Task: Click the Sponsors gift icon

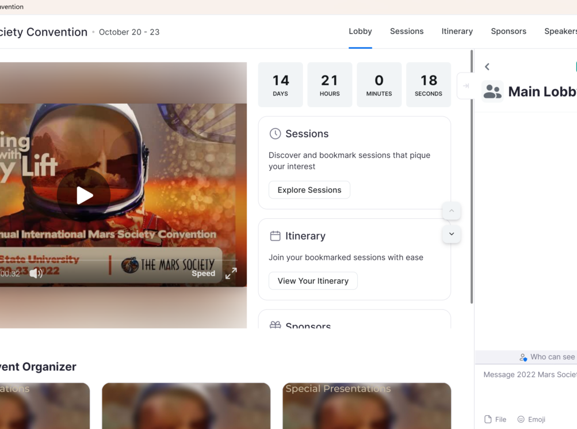Action: [x=275, y=325]
